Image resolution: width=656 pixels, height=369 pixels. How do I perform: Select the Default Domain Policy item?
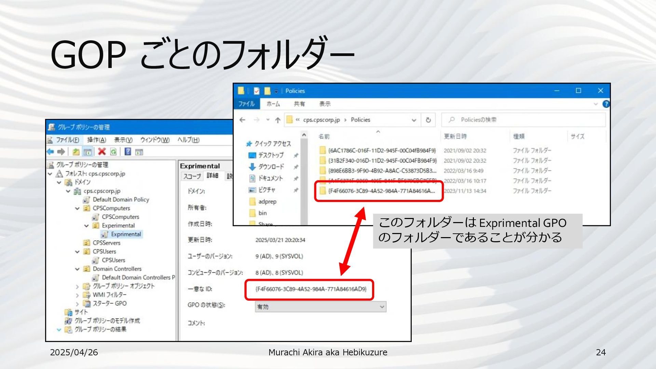click(121, 200)
